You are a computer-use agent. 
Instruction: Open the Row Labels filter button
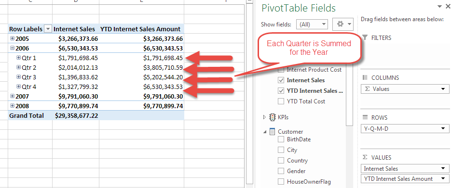pos(48,29)
